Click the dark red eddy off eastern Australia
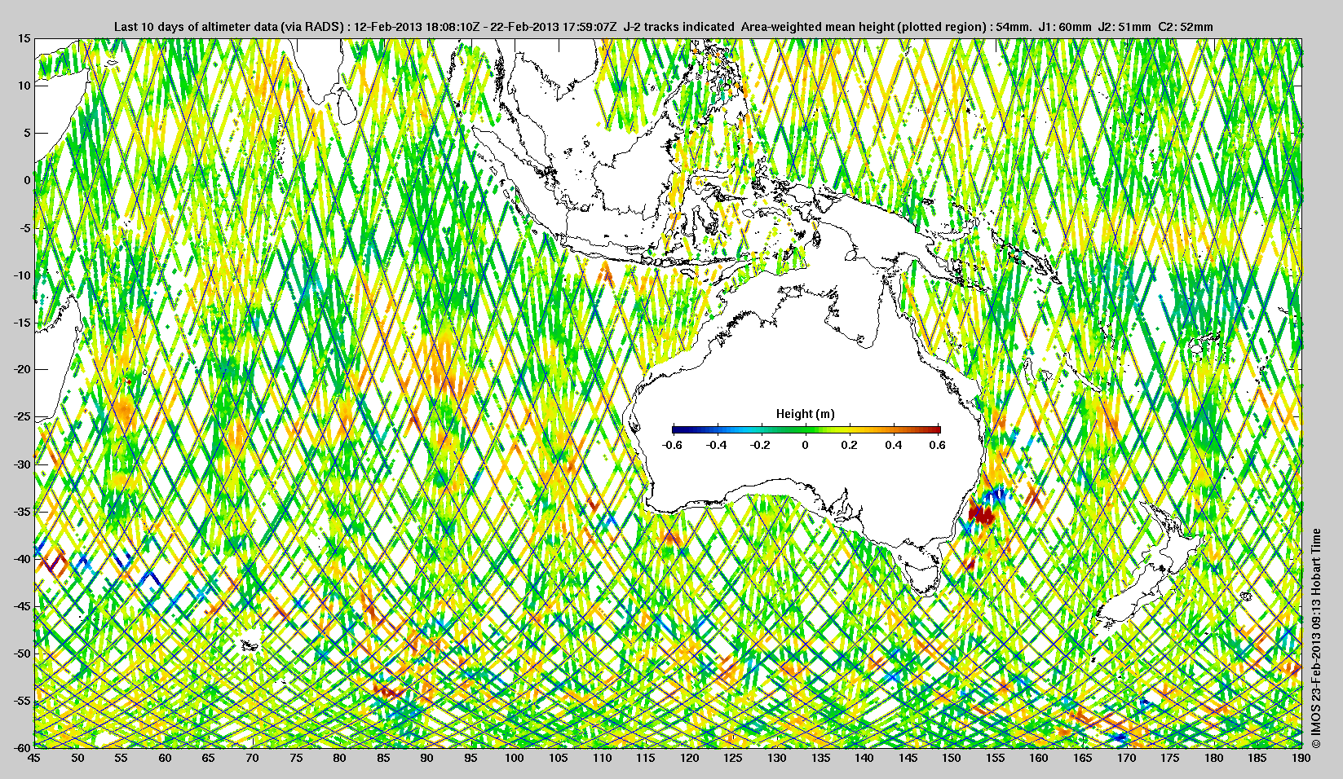This screenshot has width=1343, height=779. point(981,513)
